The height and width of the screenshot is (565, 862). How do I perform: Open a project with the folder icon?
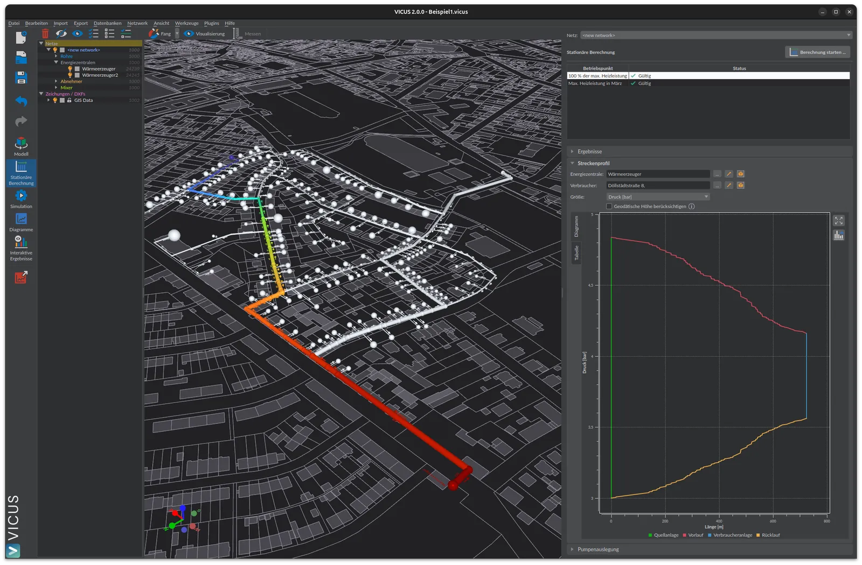click(x=21, y=58)
